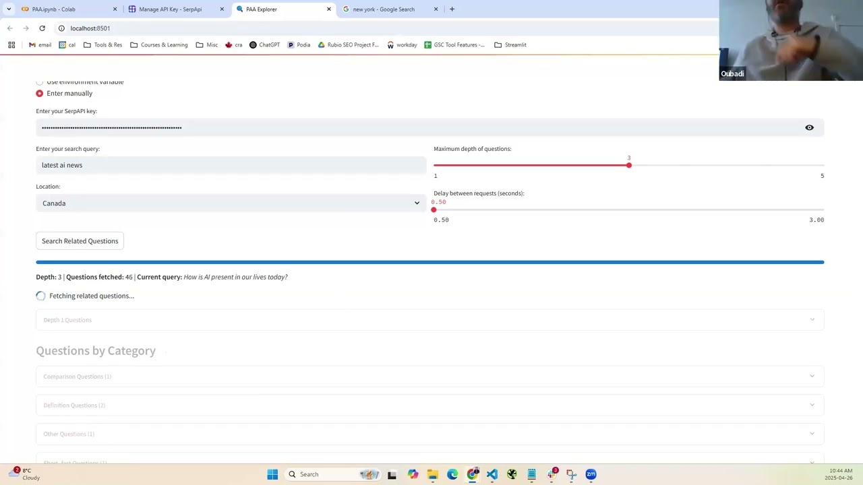Open Slack from the taskbar
The height and width of the screenshot is (485, 863).
point(552,474)
